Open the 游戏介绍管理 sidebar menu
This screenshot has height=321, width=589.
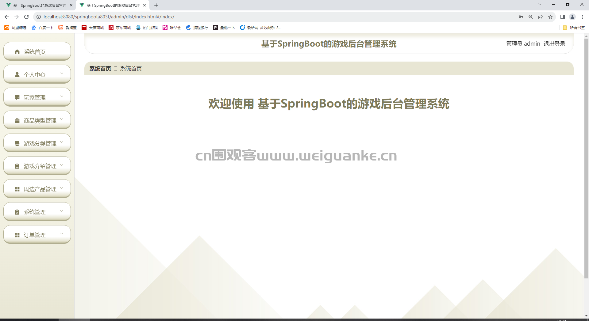point(37,166)
